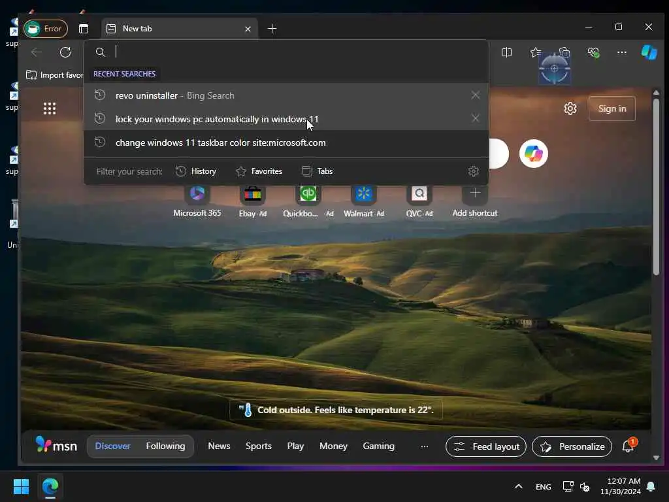The width and height of the screenshot is (669, 502).
Task: Click the Sign in button
Action: click(x=612, y=109)
